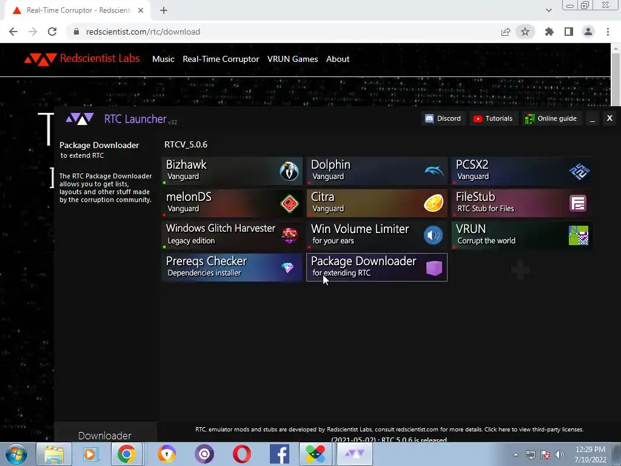
Task: Click the RTCV_5.0.6 version label
Action: click(186, 144)
